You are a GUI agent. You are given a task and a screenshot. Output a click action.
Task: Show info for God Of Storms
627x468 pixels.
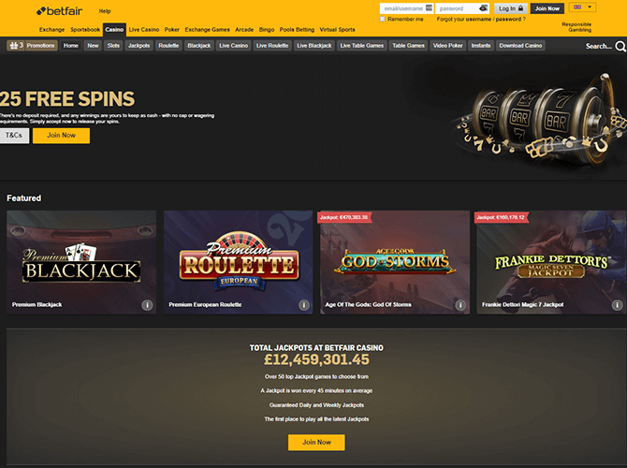[x=460, y=305]
